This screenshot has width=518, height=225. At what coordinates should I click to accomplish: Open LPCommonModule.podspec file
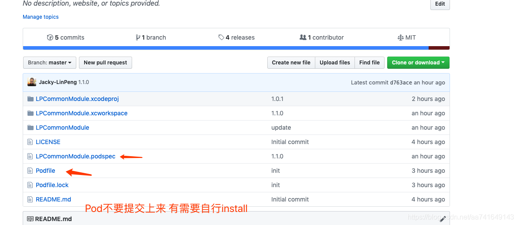[76, 156]
